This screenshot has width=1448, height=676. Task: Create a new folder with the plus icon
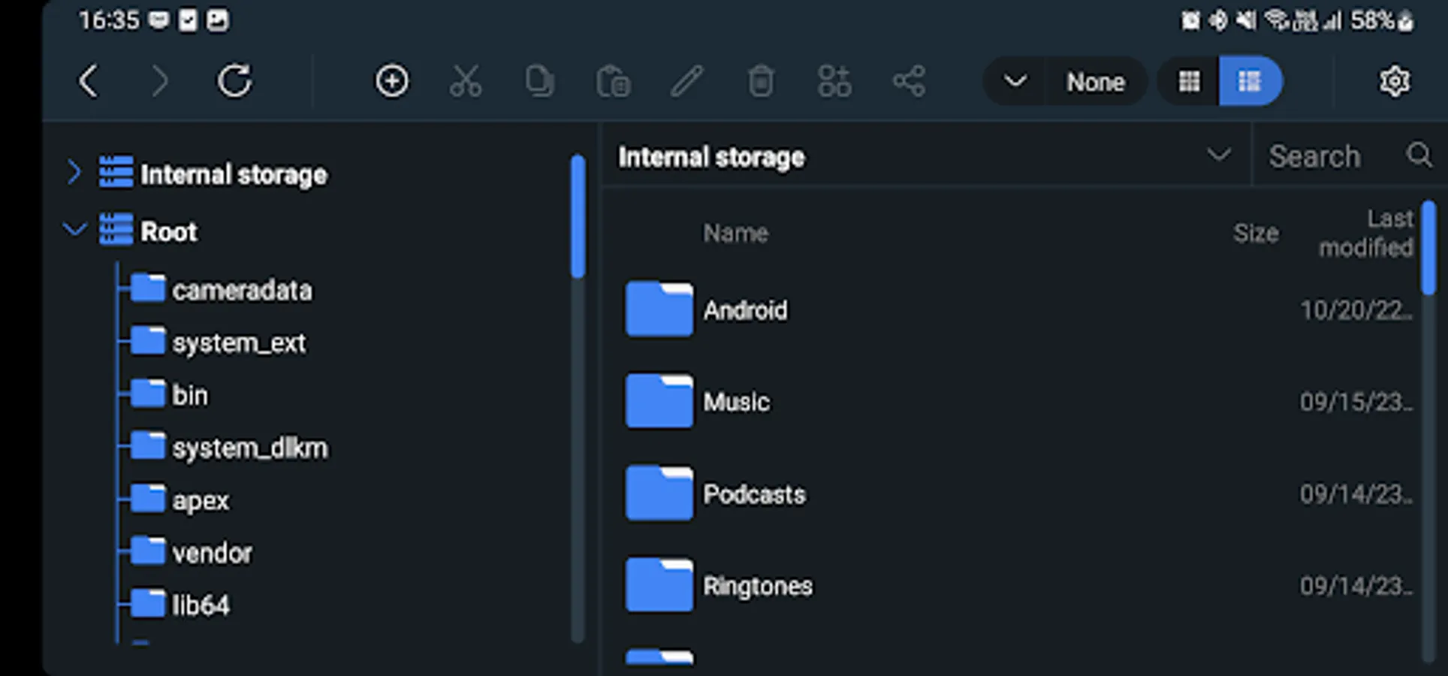(391, 81)
